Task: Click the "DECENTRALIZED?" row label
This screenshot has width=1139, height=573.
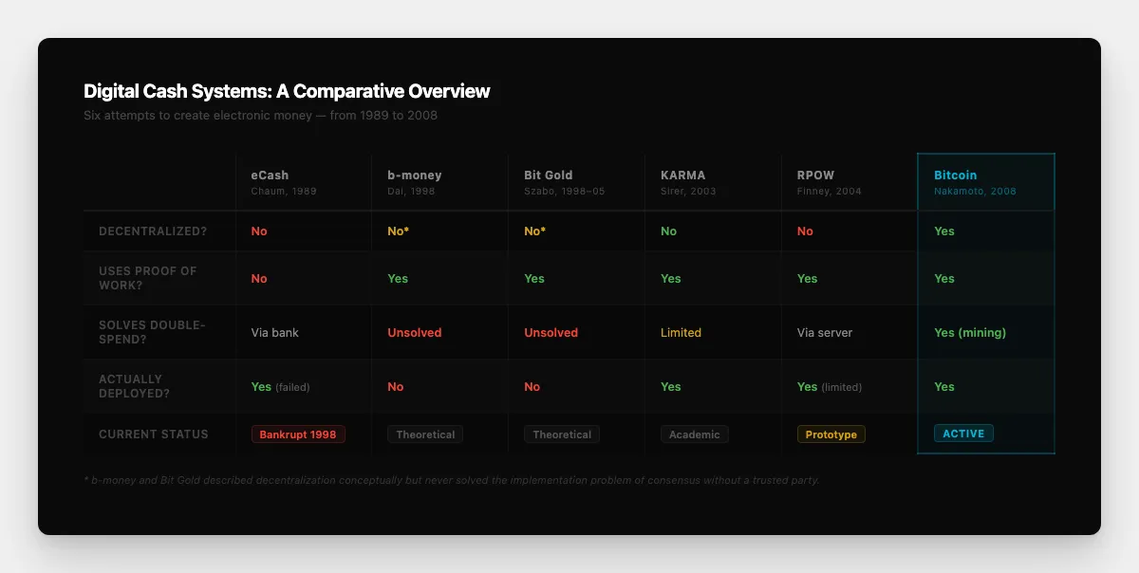Action: 153,231
